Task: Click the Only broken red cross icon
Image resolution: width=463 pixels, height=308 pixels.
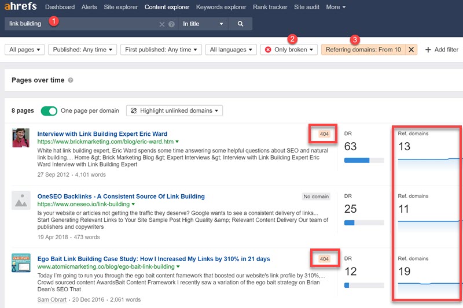Action: tap(268, 50)
